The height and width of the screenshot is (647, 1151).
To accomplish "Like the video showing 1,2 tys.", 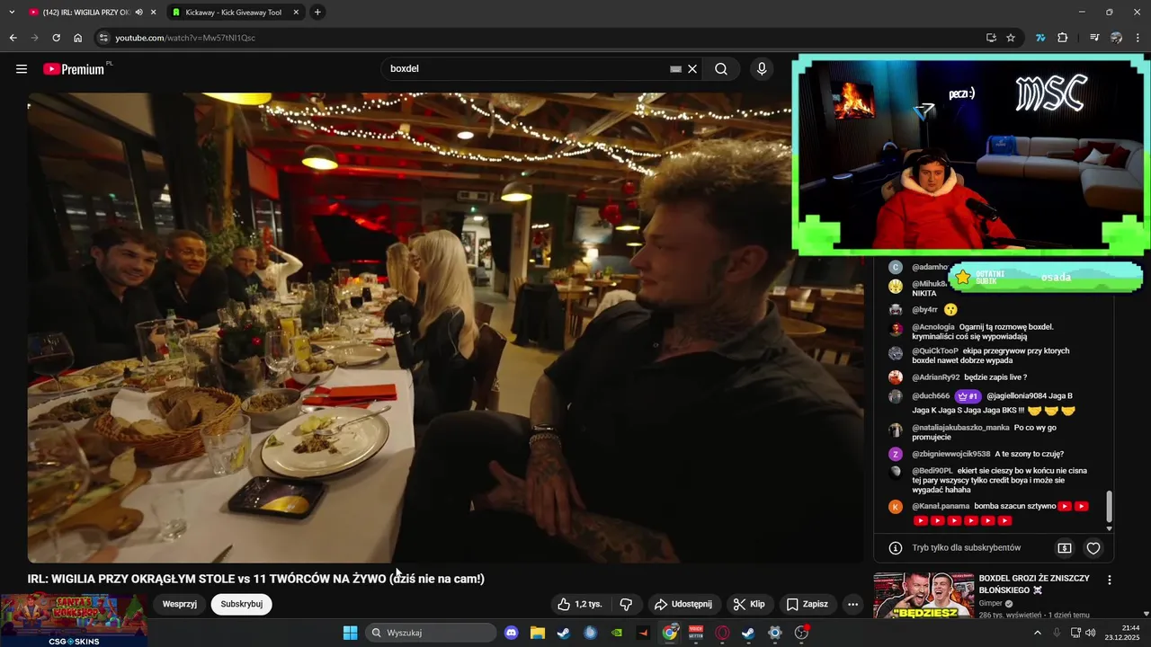I will pyautogui.click(x=579, y=605).
